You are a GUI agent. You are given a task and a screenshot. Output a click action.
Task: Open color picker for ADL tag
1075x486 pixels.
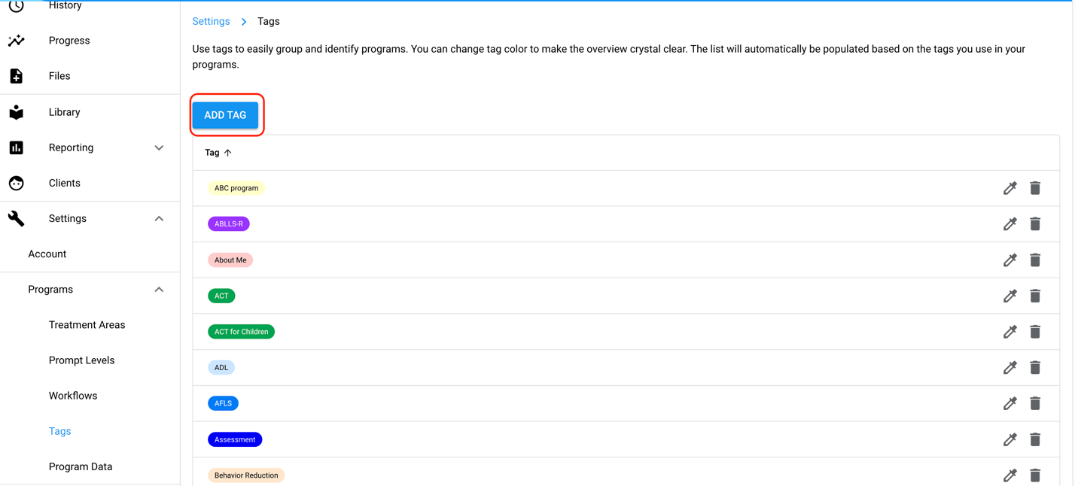click(x=1010, y=368)
